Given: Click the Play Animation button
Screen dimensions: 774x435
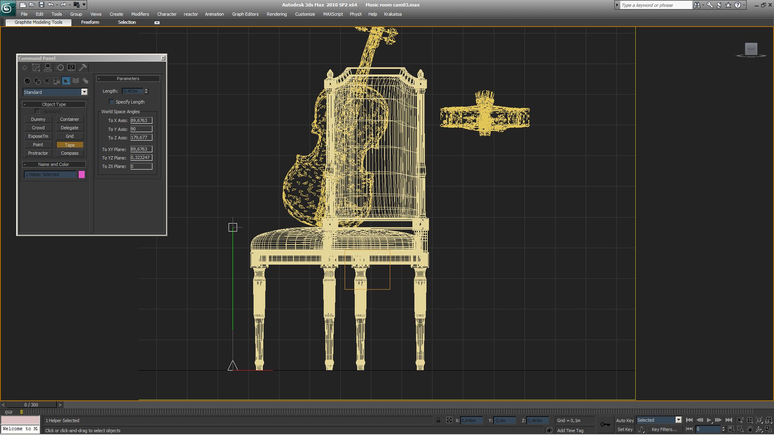Looking at the screenshot, I should [709, 420].
